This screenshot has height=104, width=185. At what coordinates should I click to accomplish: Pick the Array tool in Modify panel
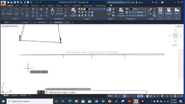[41, 16]
